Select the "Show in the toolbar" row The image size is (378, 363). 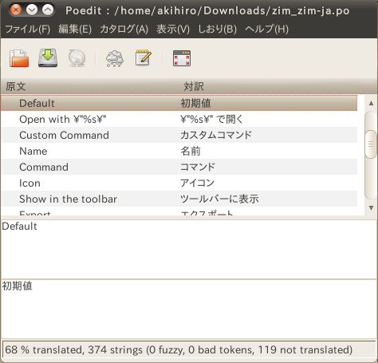pyautogui.click(x=179, y=199)
